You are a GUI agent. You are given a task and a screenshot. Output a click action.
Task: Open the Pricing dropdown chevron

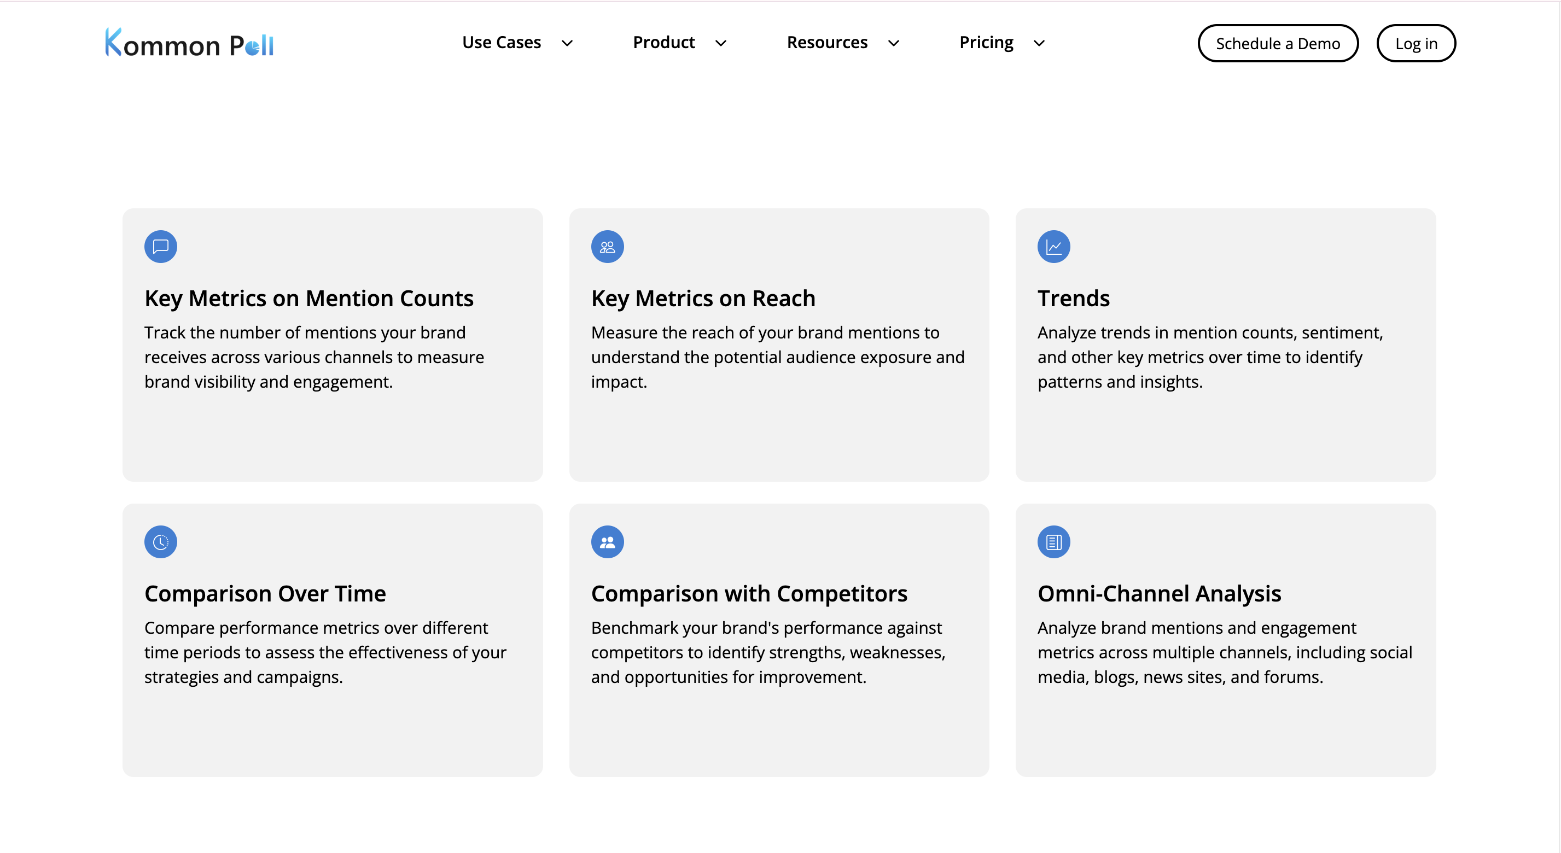1039,43
